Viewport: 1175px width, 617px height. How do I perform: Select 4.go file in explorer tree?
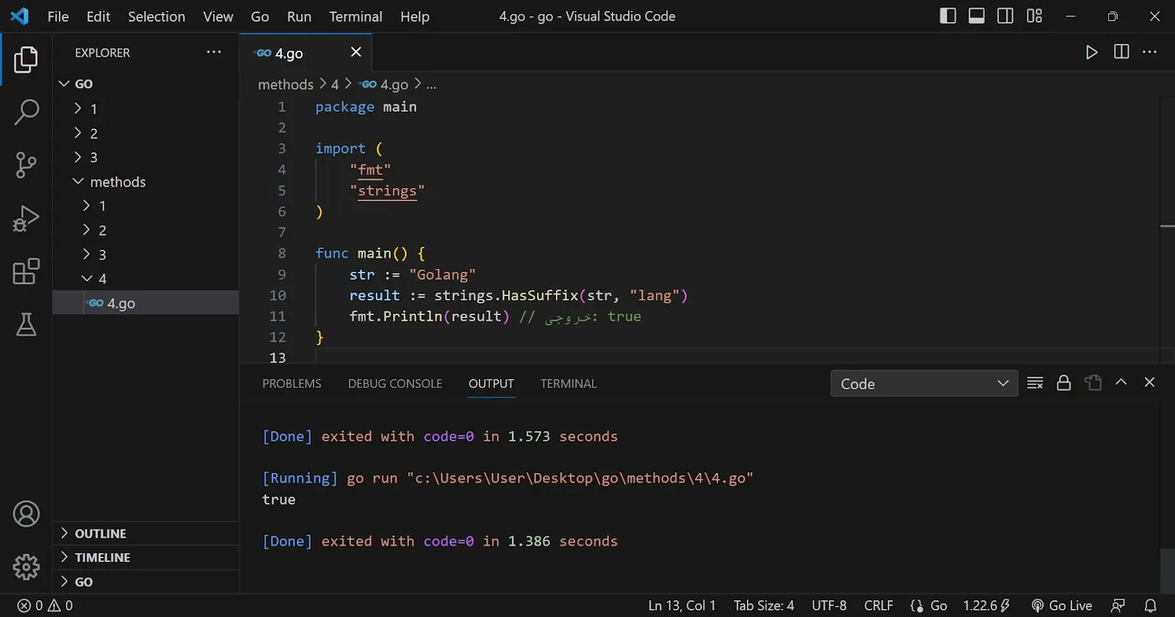145,303
